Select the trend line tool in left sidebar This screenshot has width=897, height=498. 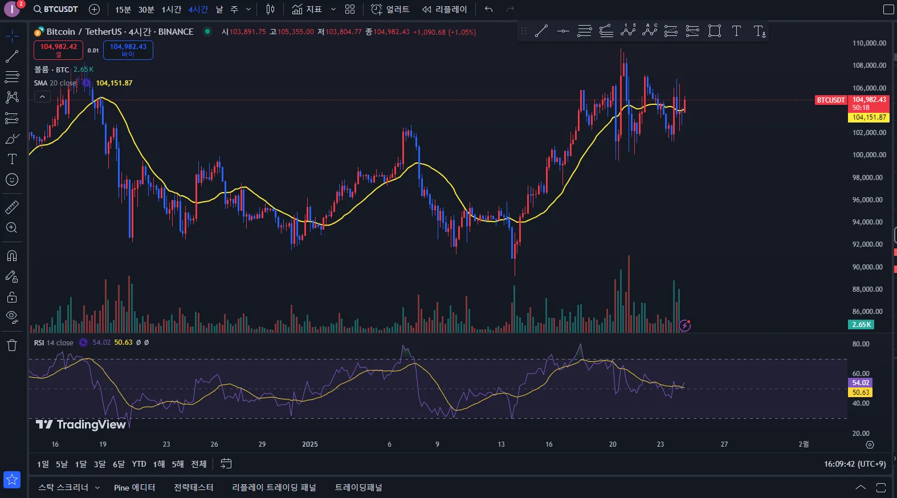tap(12, 56)
